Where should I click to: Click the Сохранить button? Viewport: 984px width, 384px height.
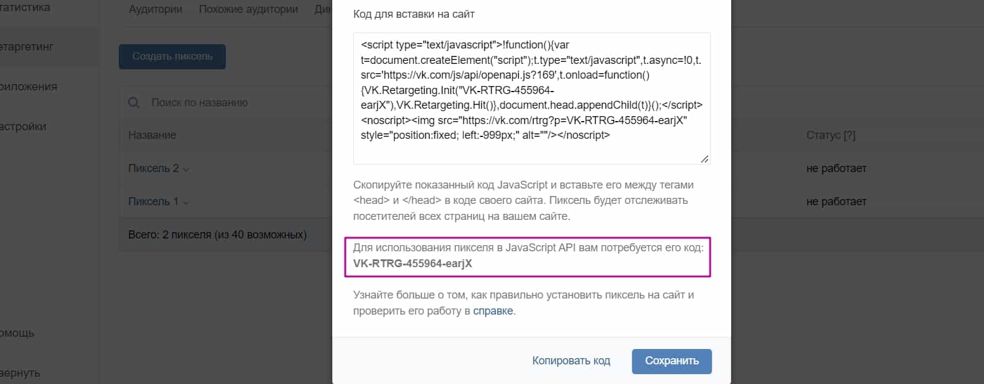(x=671, y=361)
